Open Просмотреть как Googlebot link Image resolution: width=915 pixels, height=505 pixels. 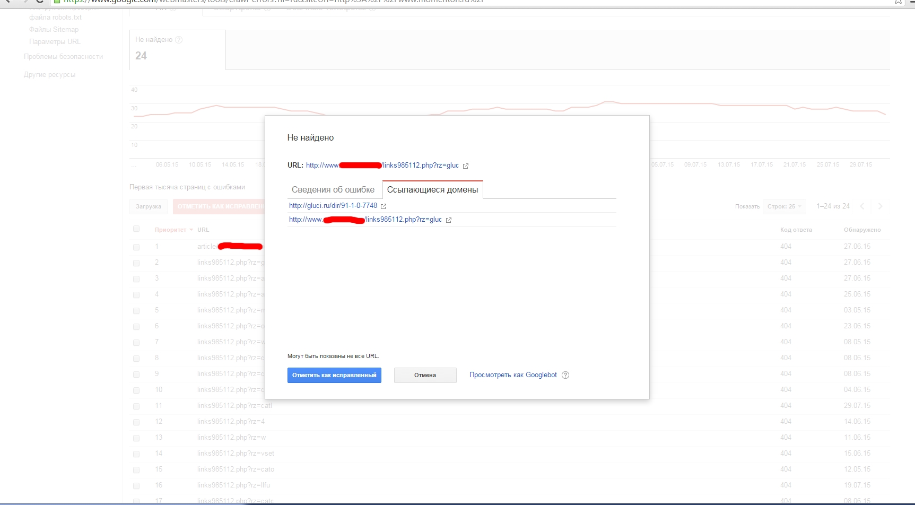click(x=513, y=375)
